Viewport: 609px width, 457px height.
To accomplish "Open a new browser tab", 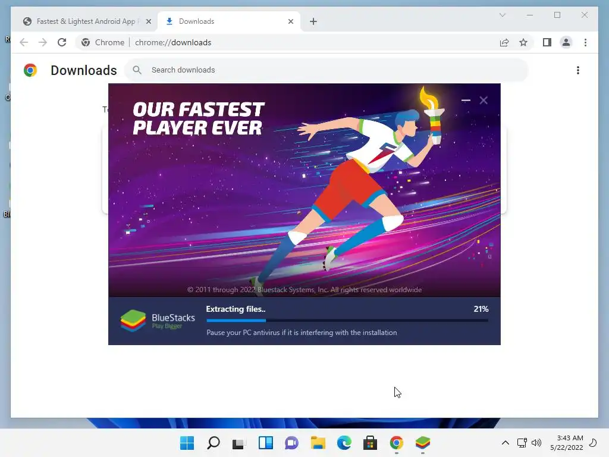I will tap(313, 21).
